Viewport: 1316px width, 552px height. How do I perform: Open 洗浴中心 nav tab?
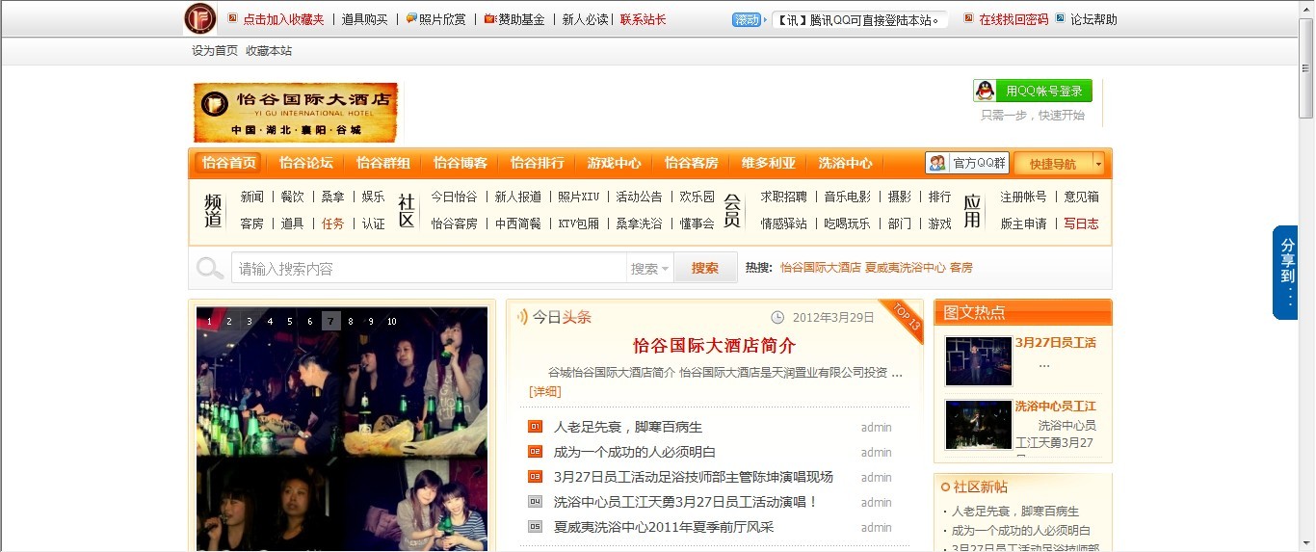846,163
